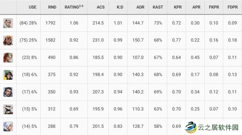Select the Skye agent icon with red hair
This screenshot has width=242, height=135.
[x=8, y=58]
